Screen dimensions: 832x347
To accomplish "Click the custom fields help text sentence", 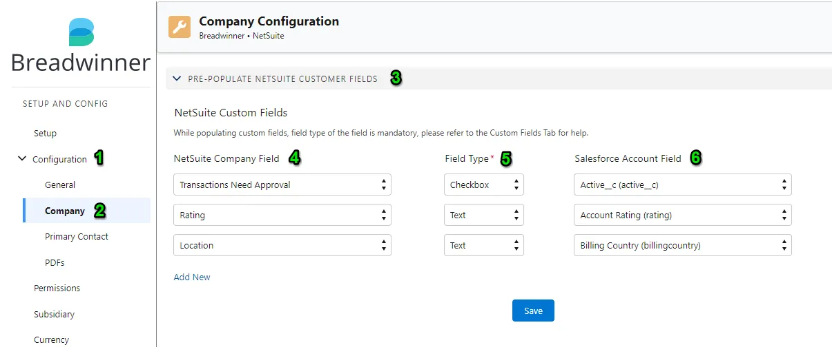I will [380, 132].
